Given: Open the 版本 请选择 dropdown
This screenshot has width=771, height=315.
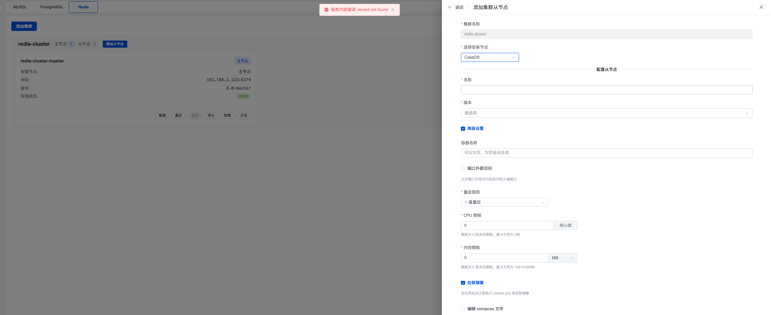Looking at the screenshot, I should 607,113.
